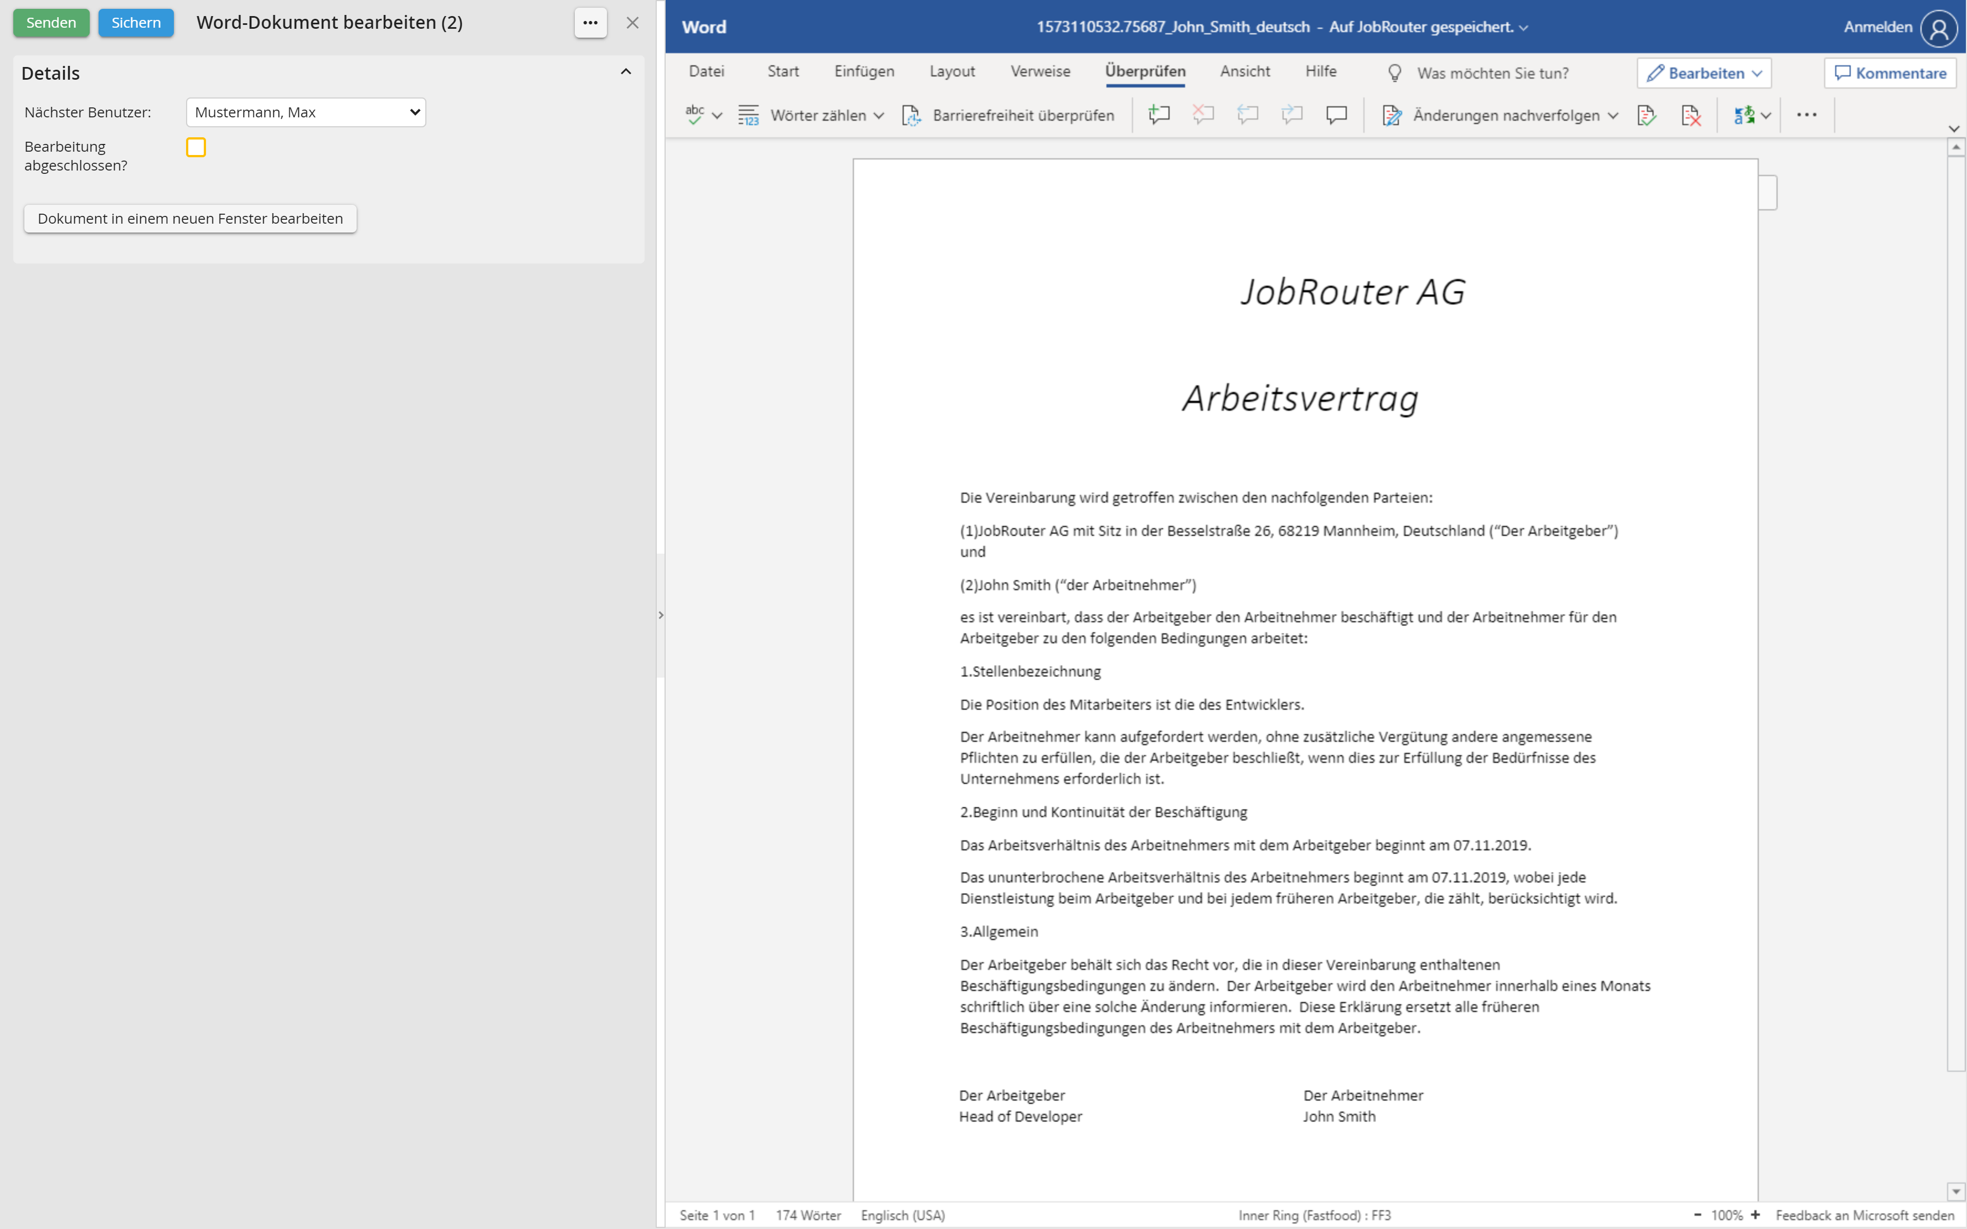
Task: Open the spell check options dropdown arrow
Action: pos(717,116)
